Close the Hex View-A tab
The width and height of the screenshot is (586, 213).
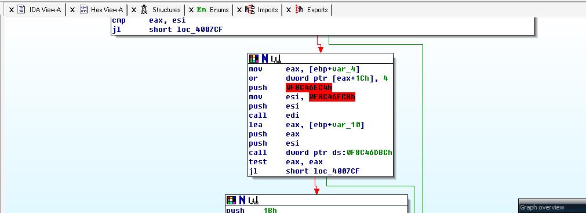(72, 10)
